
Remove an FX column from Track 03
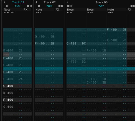(131, 6)
